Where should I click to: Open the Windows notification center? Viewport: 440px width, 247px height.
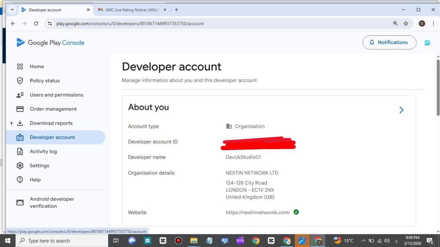coord(430,241)
